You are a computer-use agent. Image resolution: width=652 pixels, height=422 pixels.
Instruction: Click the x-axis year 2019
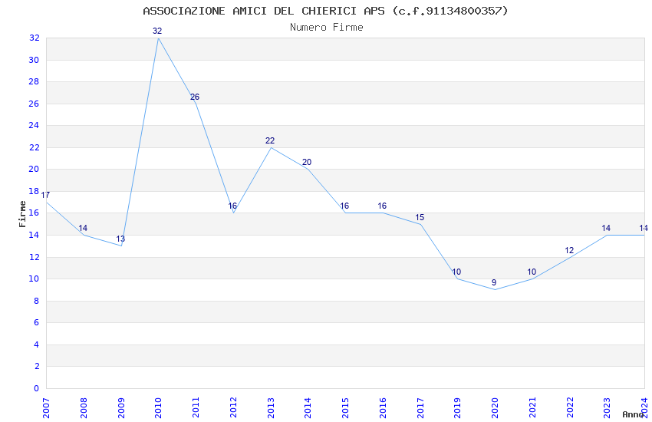pos(457,407)
